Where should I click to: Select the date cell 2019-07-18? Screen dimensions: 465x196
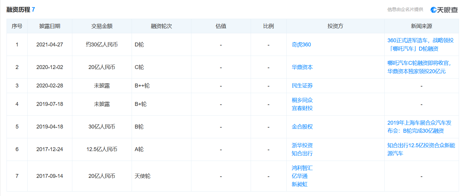50,104
